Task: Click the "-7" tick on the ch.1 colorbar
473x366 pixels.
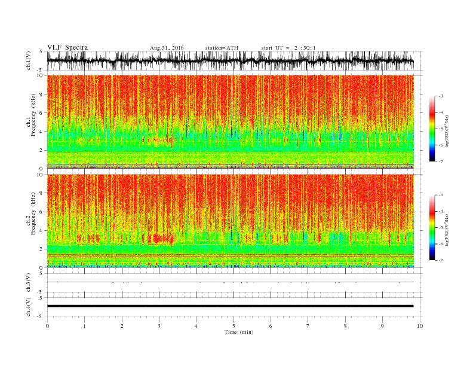Action: pos(440,161)
